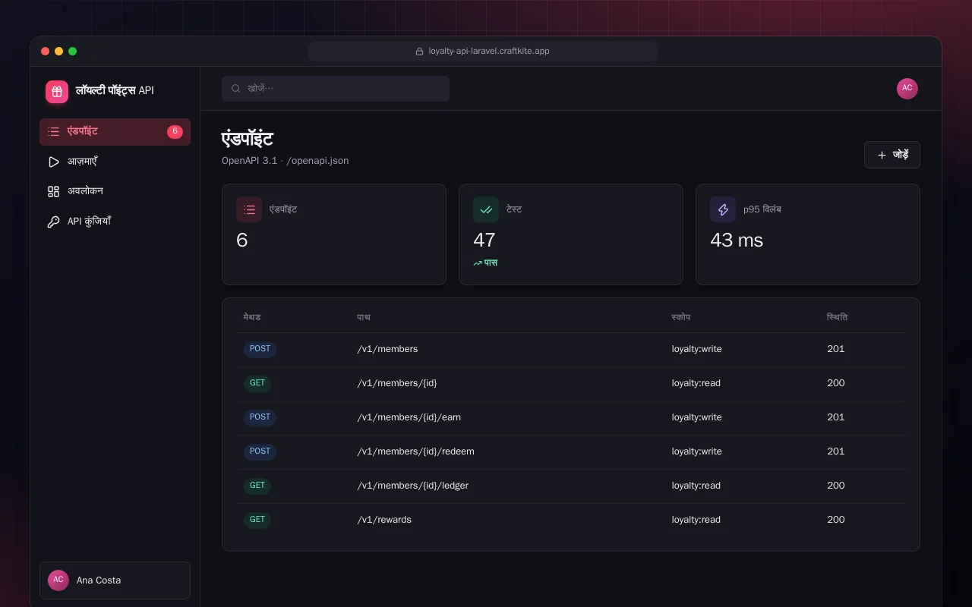Select the POST /v1/members row
The height and width of the screenshot is (607, 972).
(571, 349)
